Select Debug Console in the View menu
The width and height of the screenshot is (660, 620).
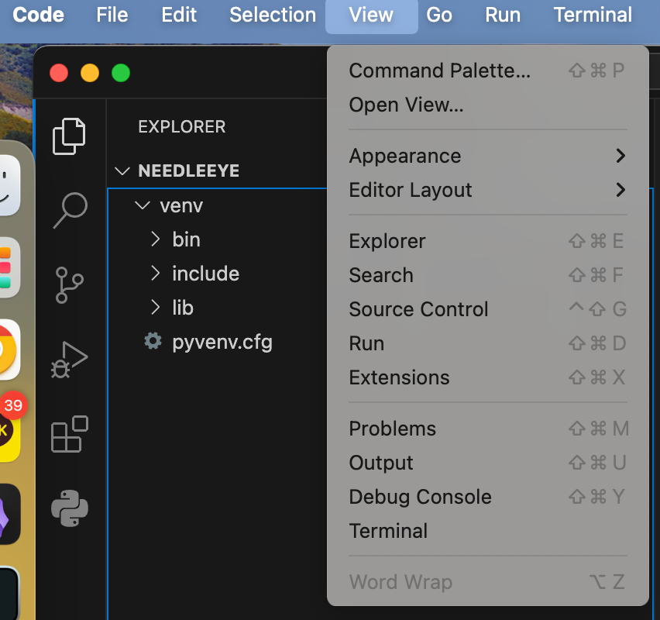tap(487, 497)
